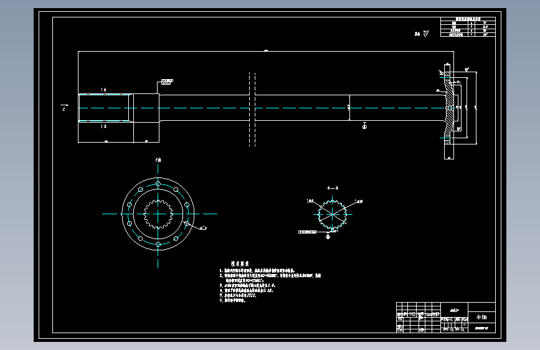The height and width of the screenshot is (350, 540).
Task: Click the hatched flange cross-section at shaft's right end
Action: [x=448, y=108]
